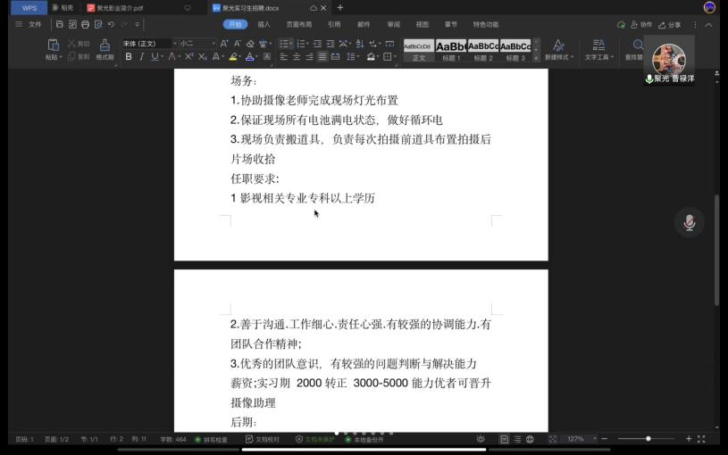This screenshot has height=455, width=728.
Task: Select the Format Painter tool
Action: click(105, 49)
